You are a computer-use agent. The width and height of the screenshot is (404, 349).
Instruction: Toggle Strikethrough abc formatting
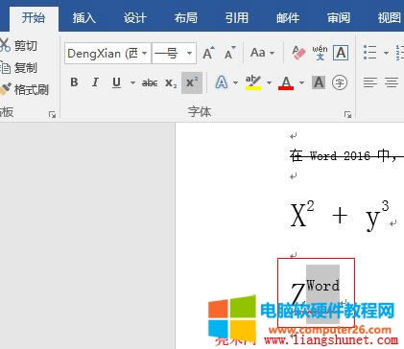(x=150, y=82)
